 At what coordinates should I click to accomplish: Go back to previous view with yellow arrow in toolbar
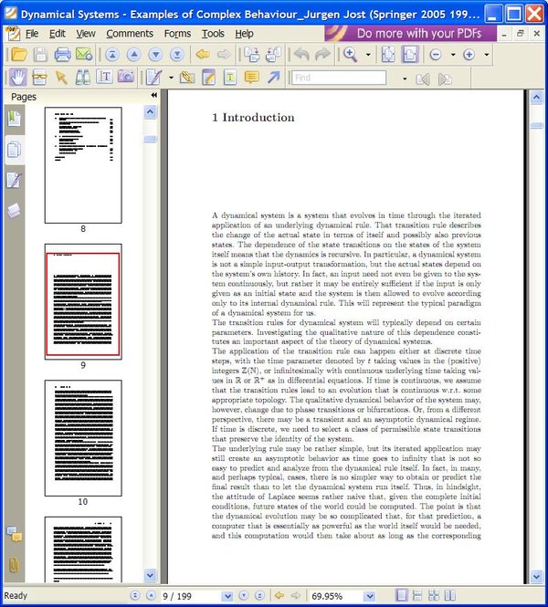click(x=203, y=55)
